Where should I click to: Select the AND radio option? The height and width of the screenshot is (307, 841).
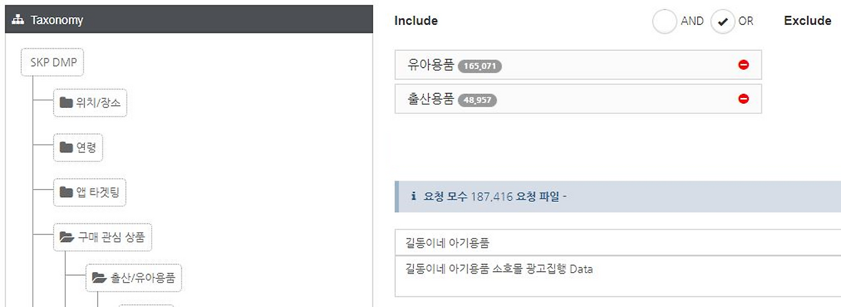click(x=664, y=21)
